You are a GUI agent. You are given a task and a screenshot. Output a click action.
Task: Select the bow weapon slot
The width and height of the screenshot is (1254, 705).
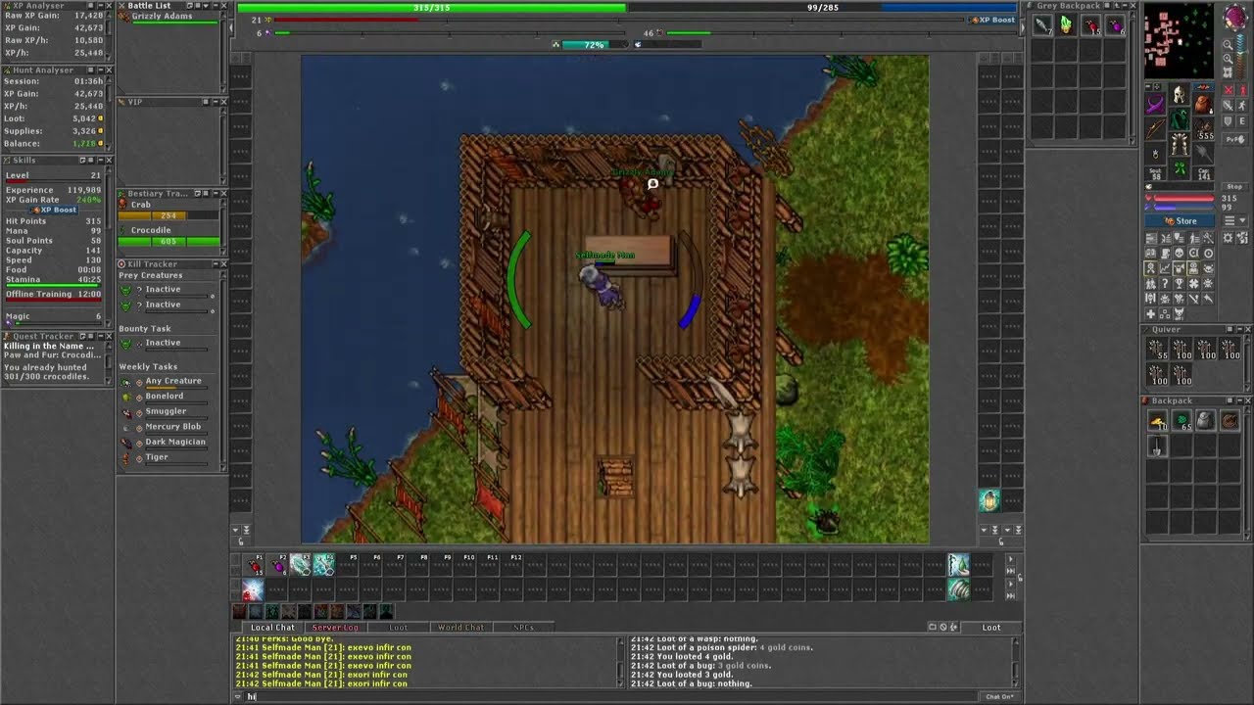coord(1156,129)
